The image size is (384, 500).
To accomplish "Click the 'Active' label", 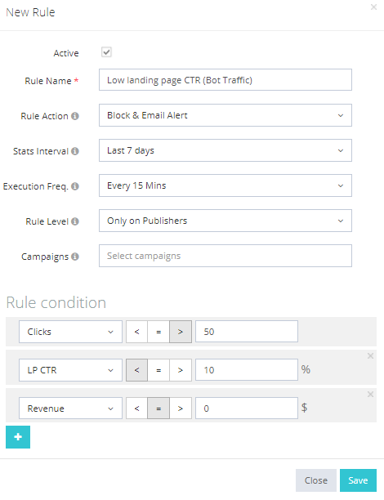I will click(66, 53).
